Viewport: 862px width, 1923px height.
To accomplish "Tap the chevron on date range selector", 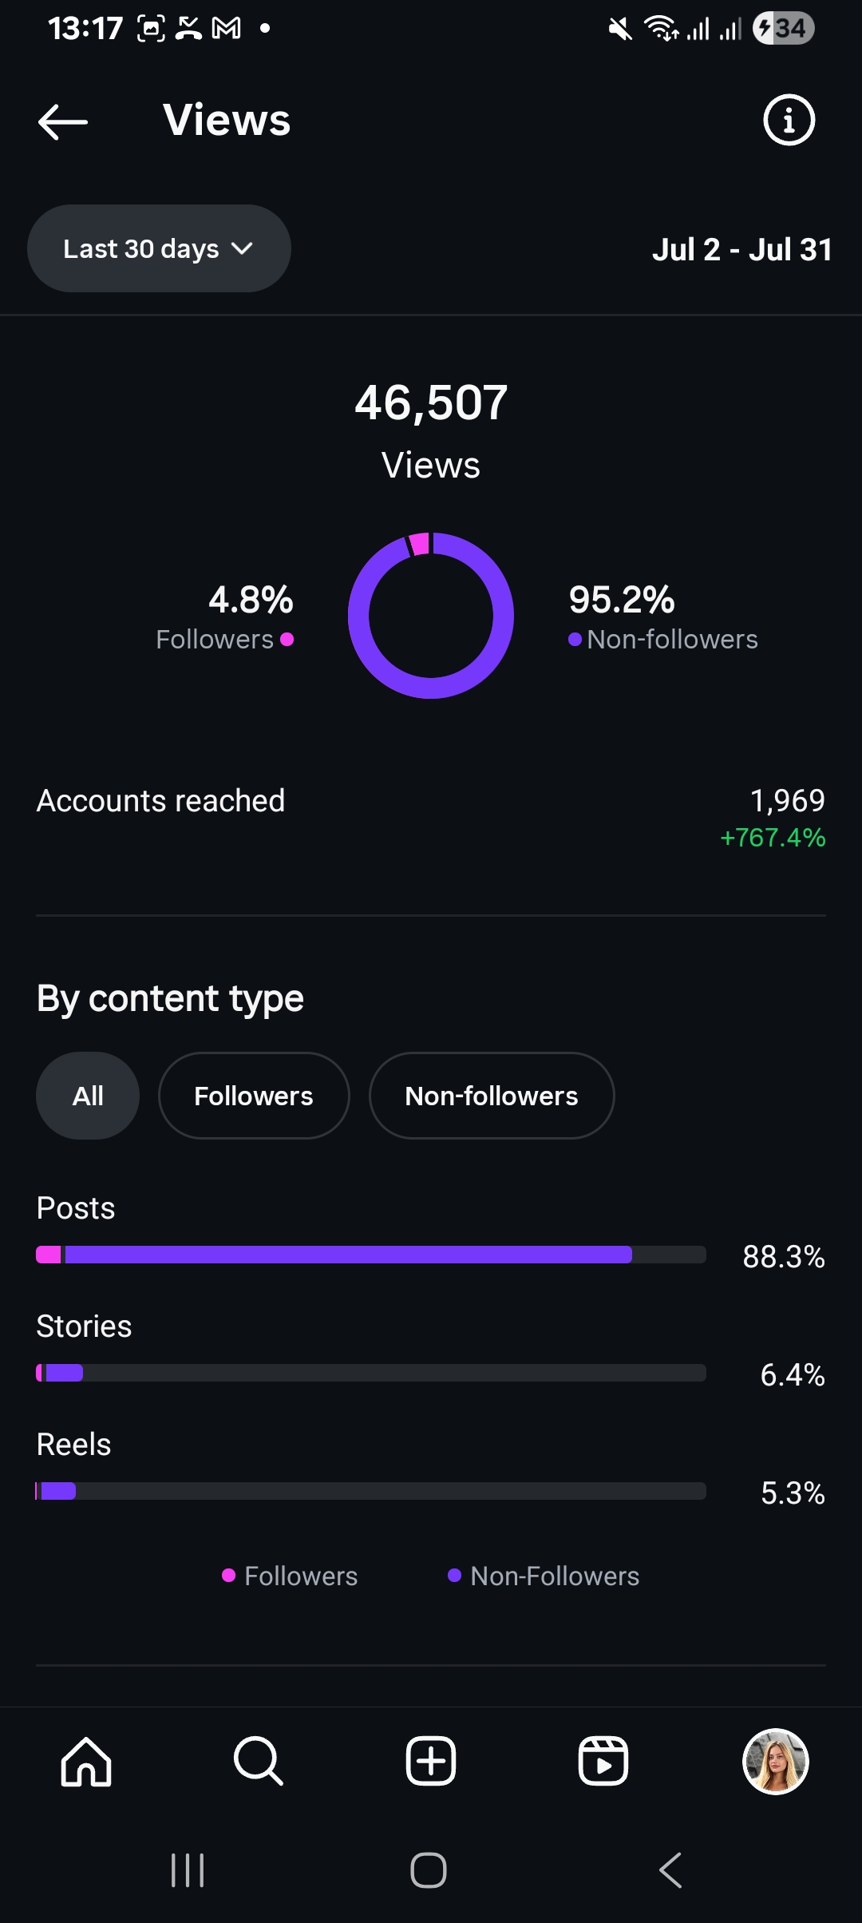I will [x=242, y=249].
